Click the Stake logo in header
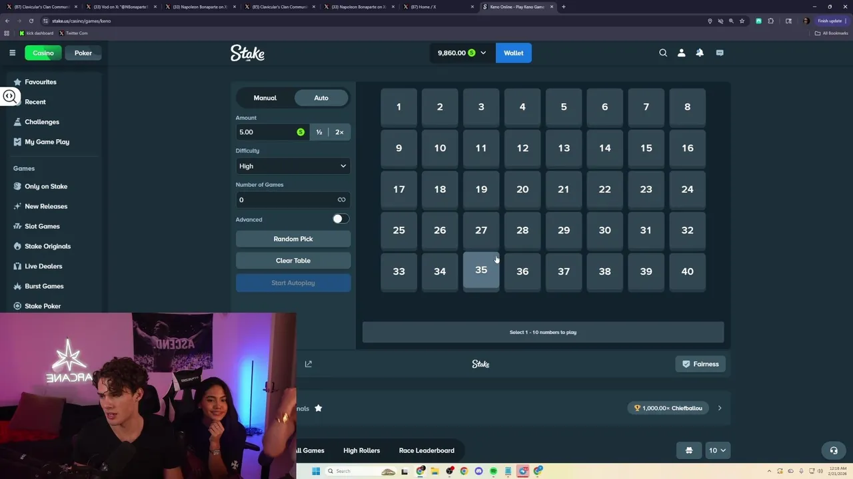 point(247,53)
